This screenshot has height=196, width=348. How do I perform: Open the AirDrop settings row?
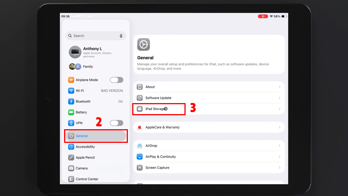point(209,146)
